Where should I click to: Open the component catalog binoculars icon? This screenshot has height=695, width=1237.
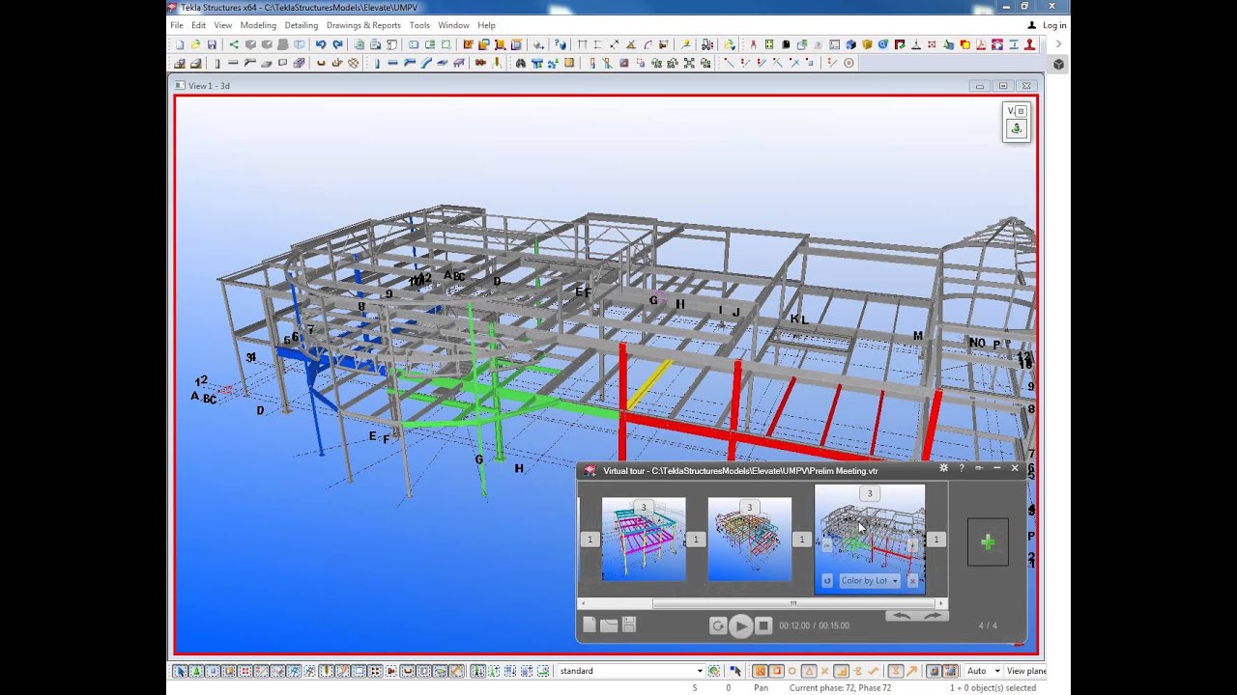click(x=520, y=64)
